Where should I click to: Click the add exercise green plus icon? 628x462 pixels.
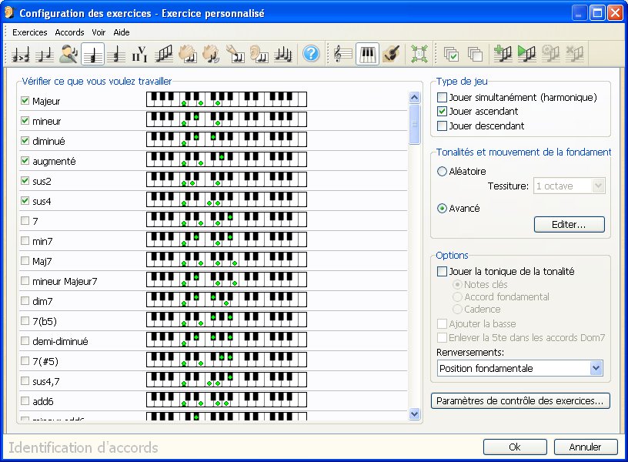point(503,54)
